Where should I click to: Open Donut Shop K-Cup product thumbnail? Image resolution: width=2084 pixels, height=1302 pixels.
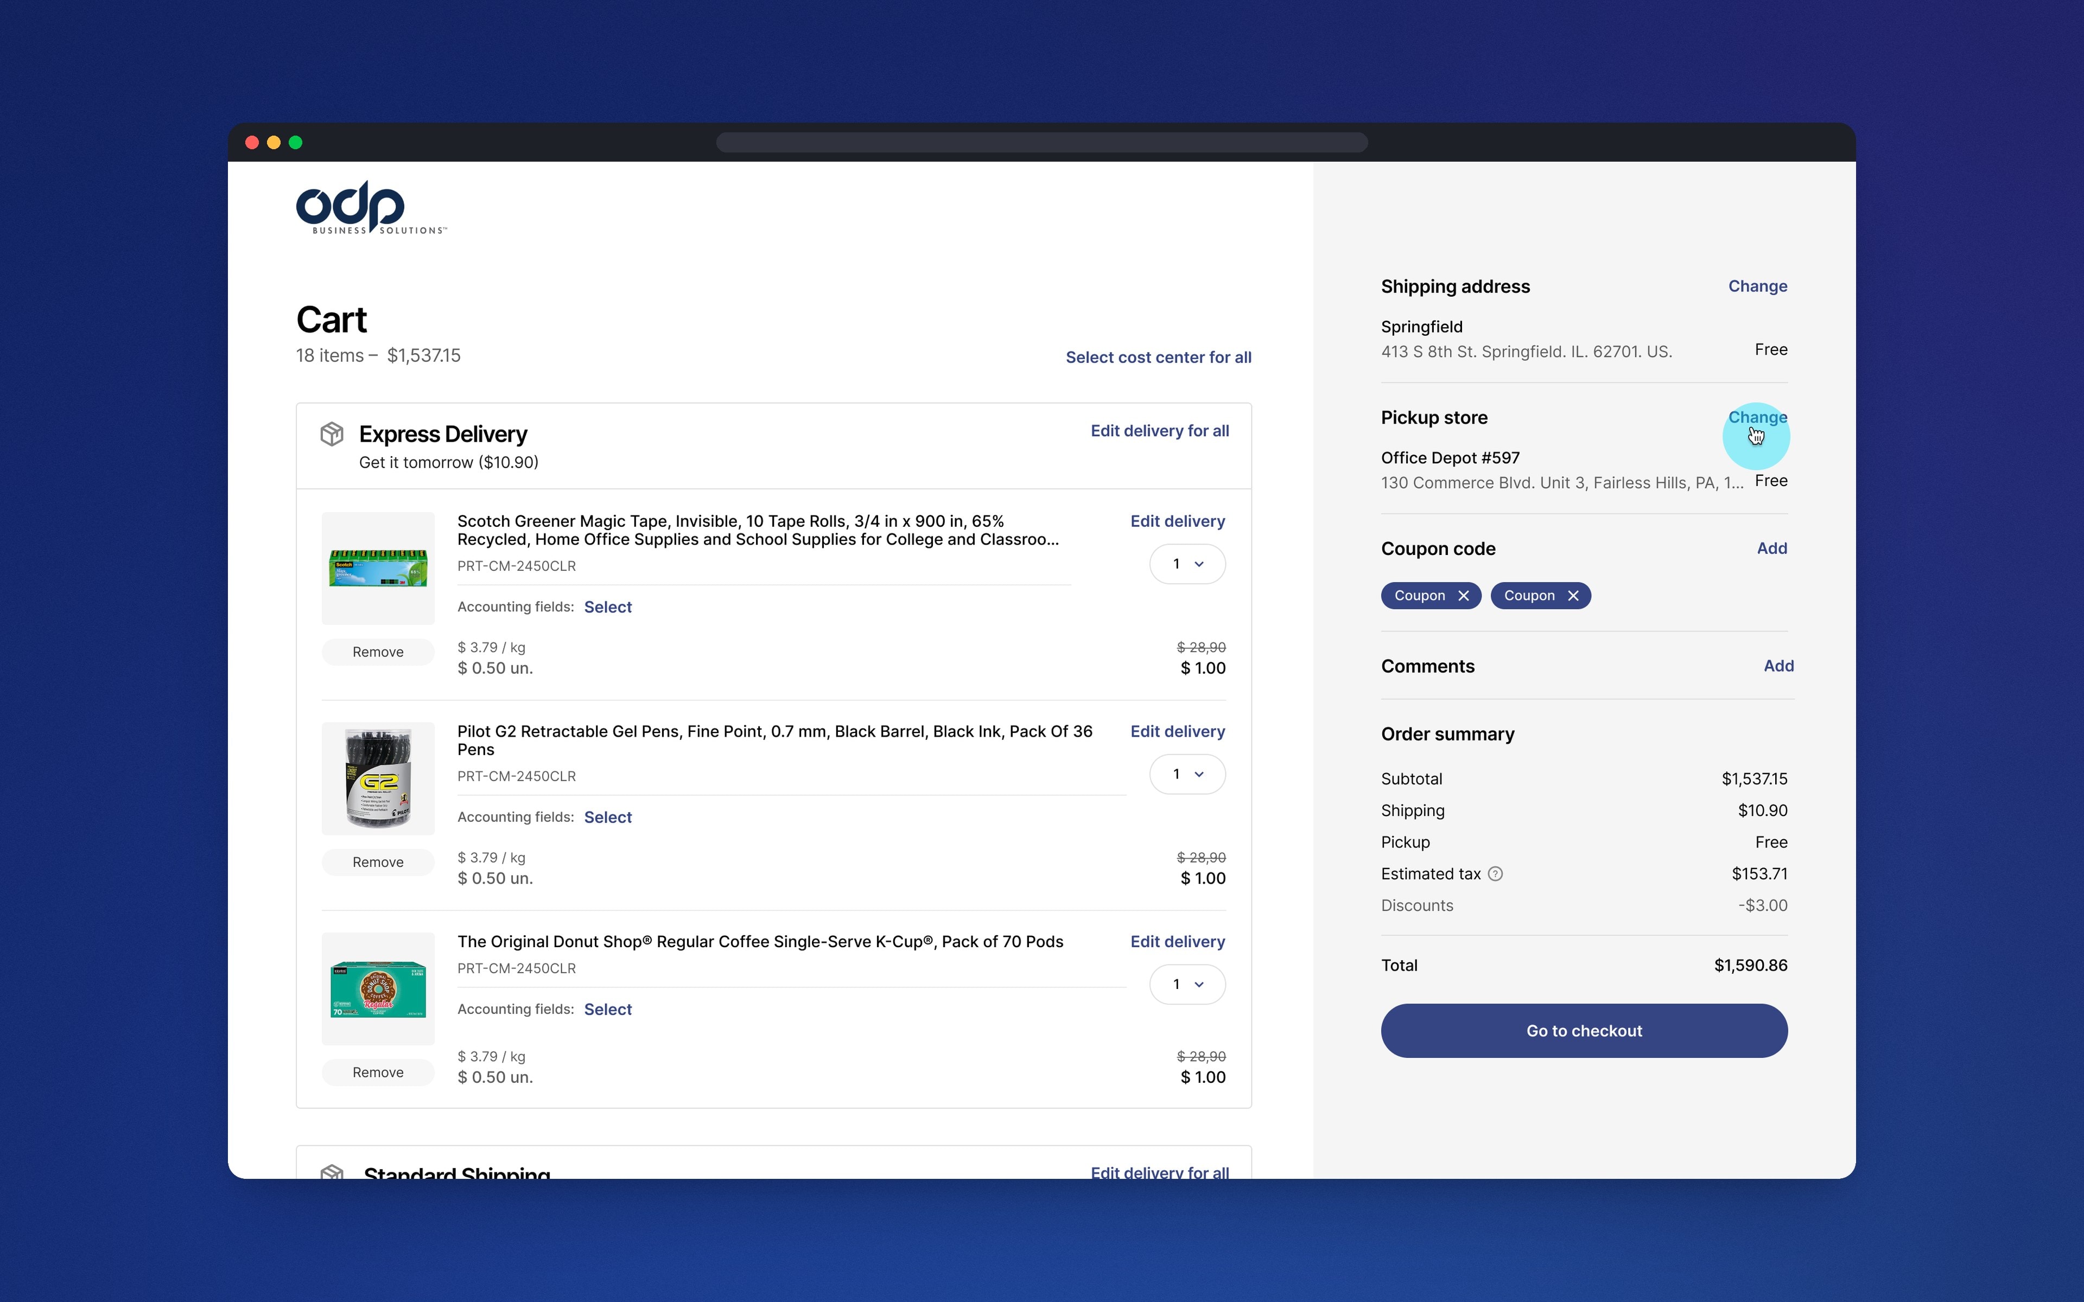point(378,988)
